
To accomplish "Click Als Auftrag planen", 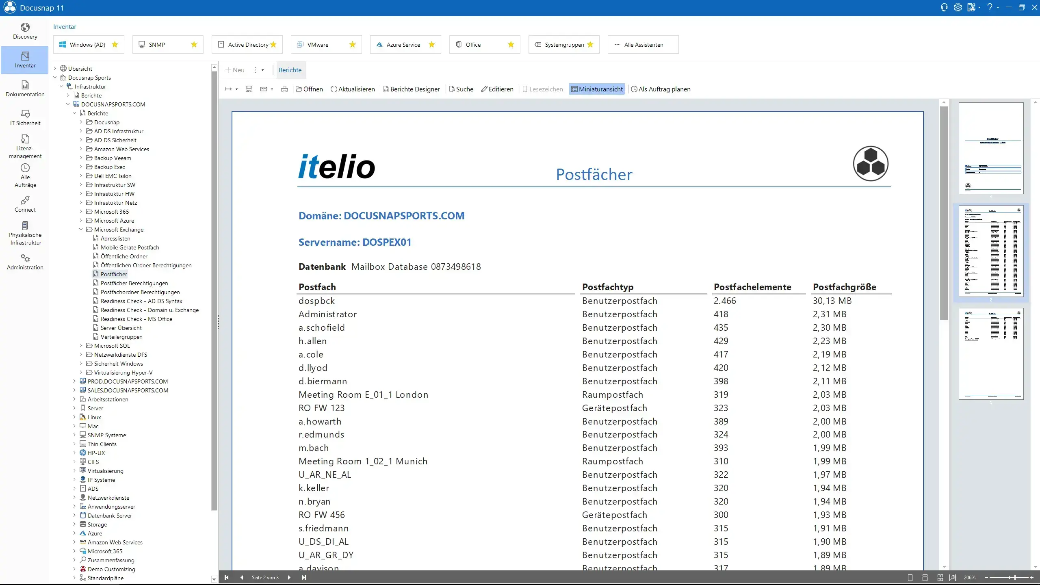I will pyautogui.click(x=661, y=89).
